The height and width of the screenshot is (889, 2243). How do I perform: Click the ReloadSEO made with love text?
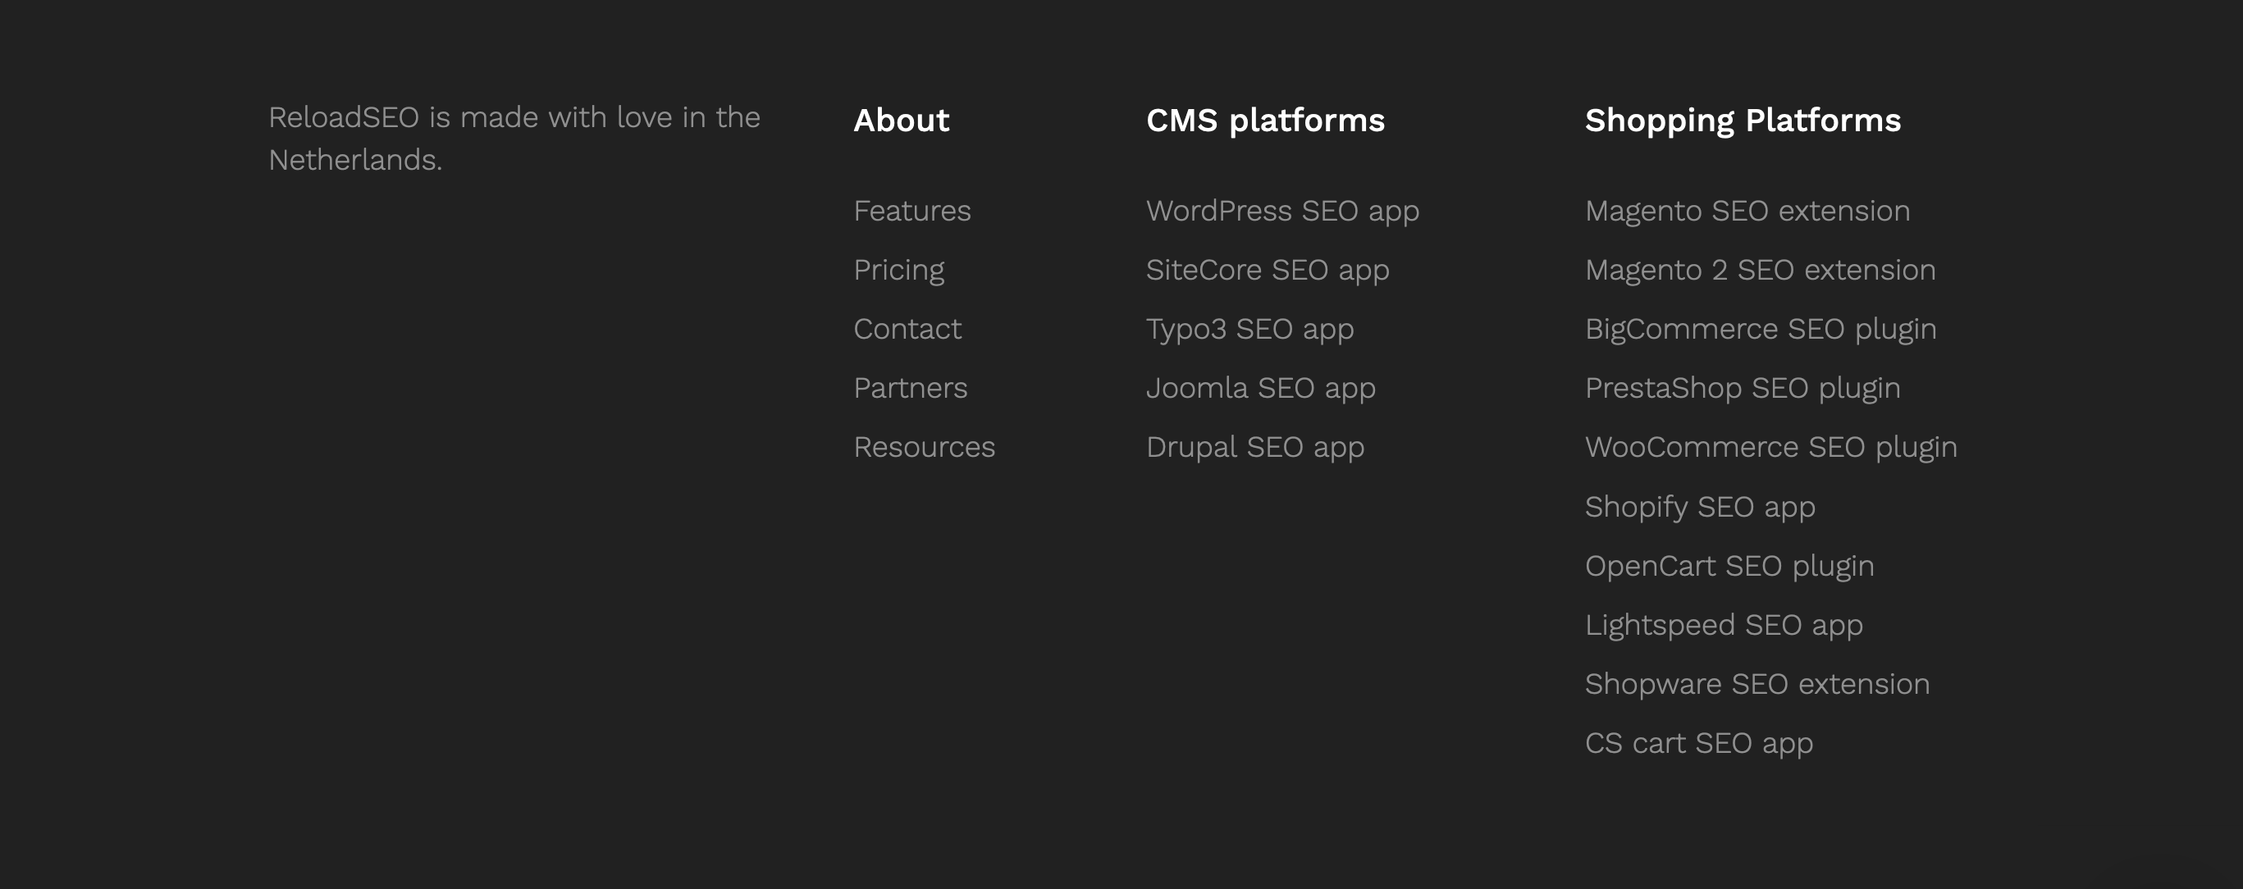point(514,139)
